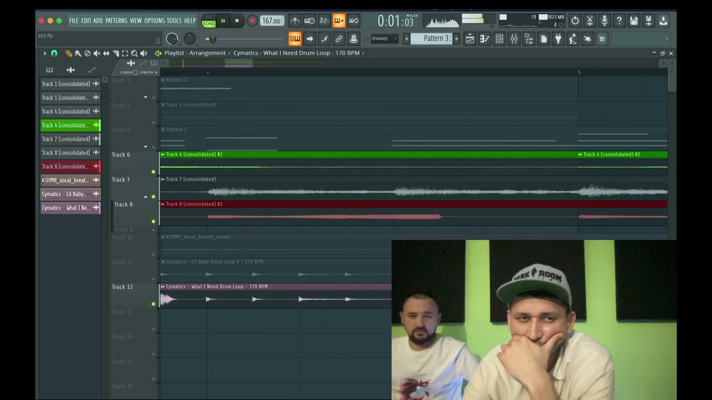The height and width of the screenshot is (400, 712).
Task: Select the Slip tool
Action: tap(106, 53)
